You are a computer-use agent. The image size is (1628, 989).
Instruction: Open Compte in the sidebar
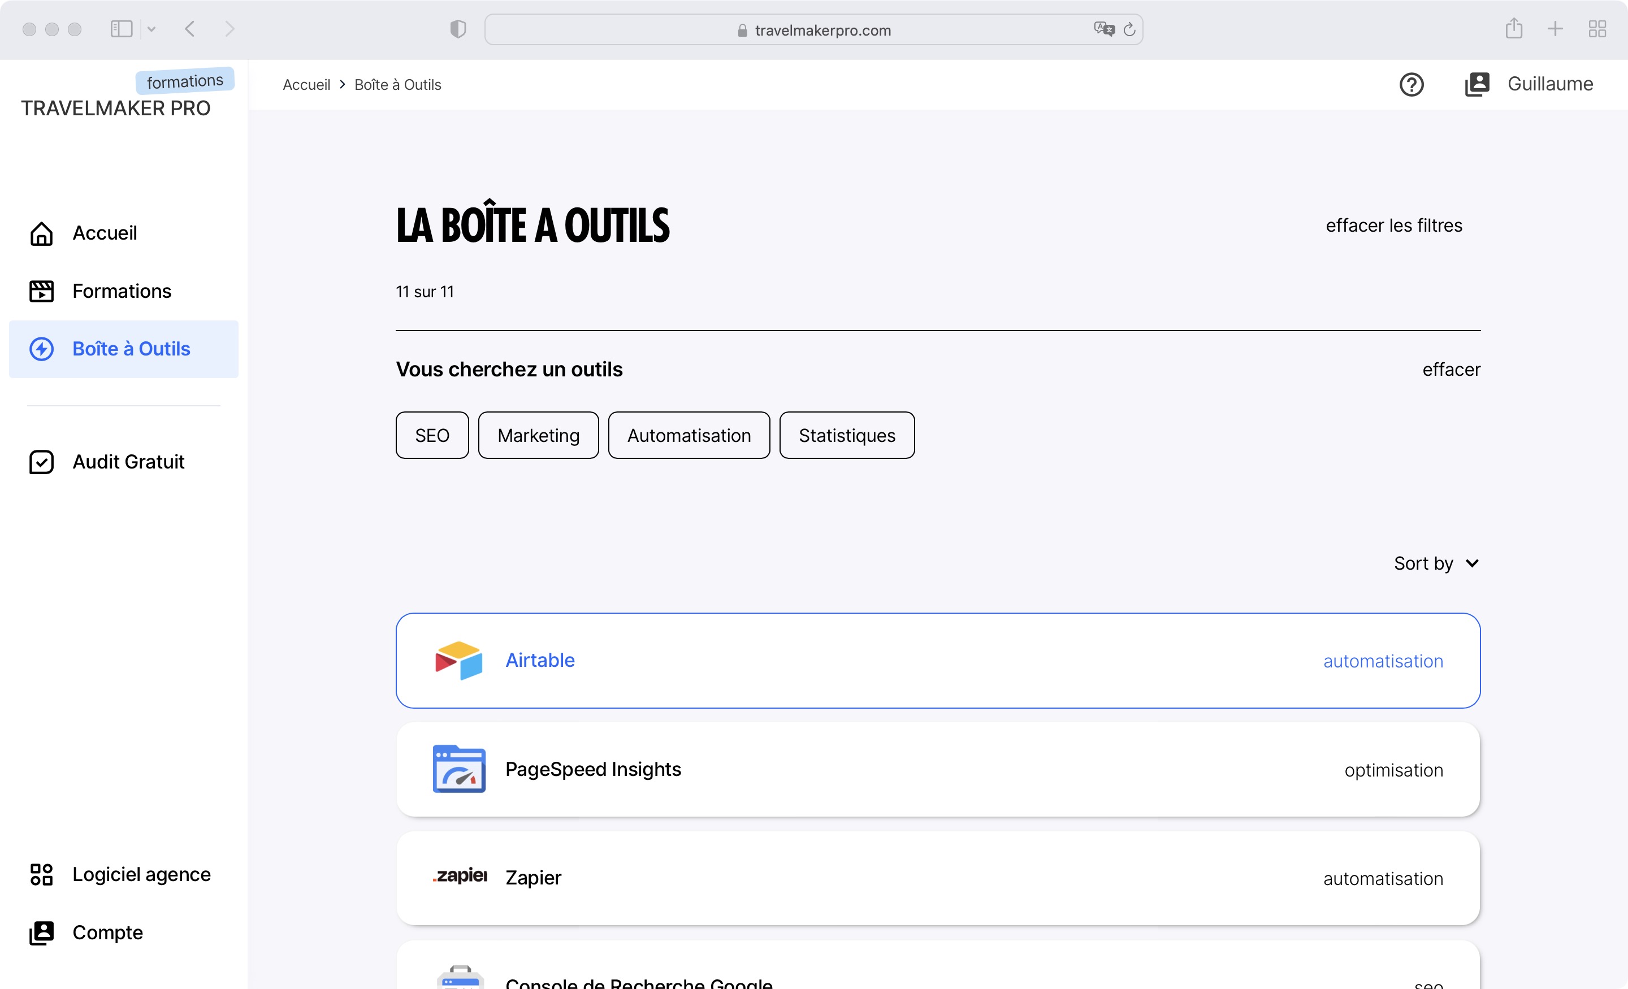(124, 933)
